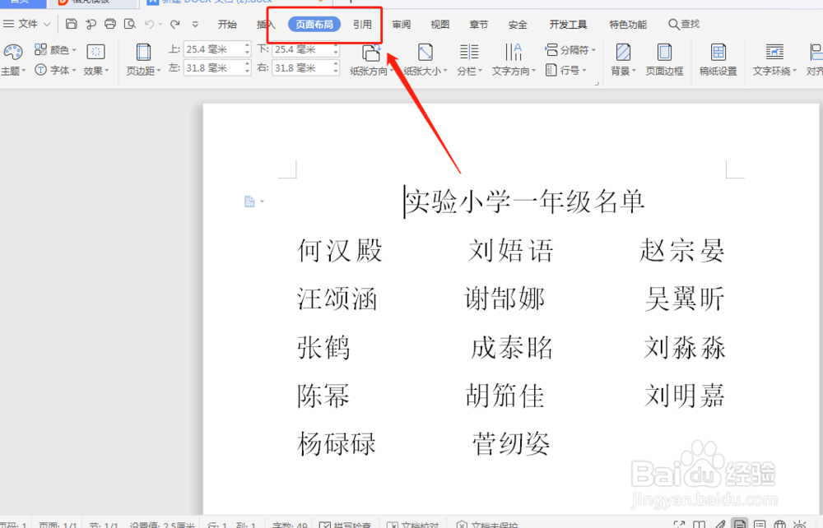Open the 安全 tab

coord(518,25)
